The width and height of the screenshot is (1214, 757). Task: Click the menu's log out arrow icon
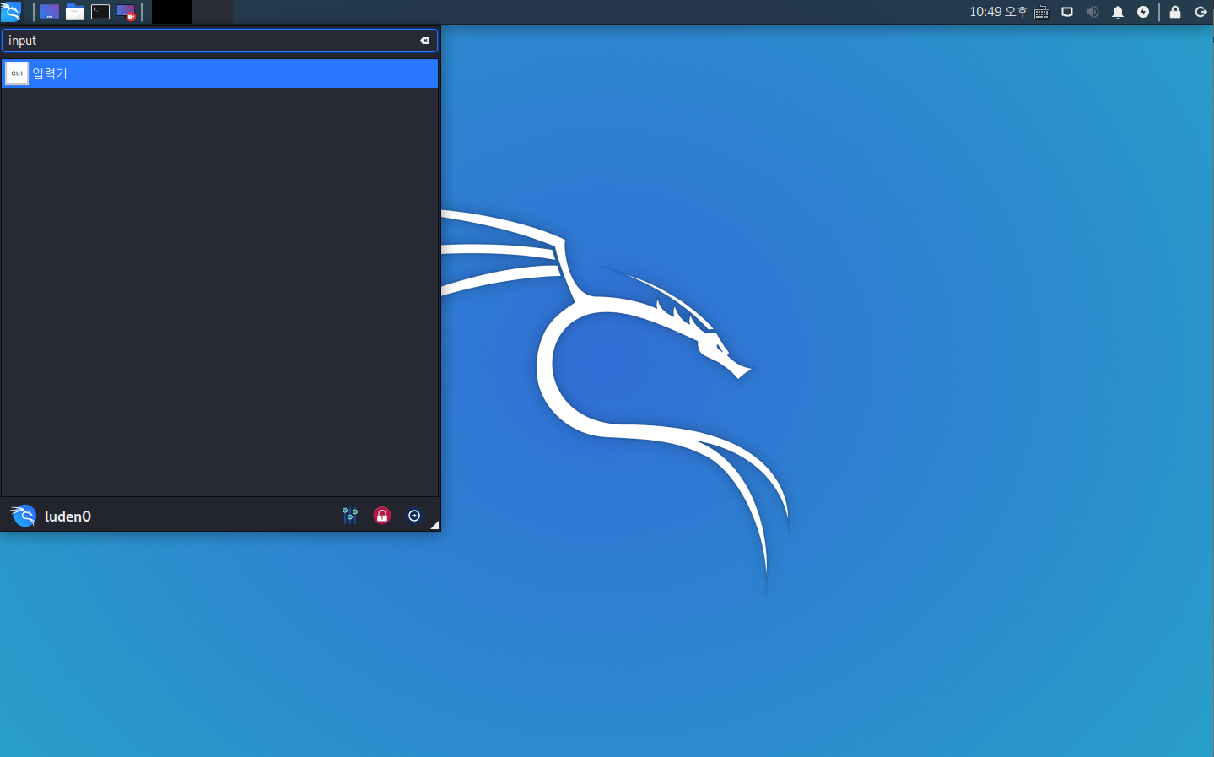[x=414, y=516]
